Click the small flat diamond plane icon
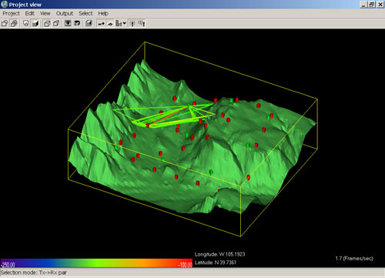Screen dimensions: 385x278 coord(110,24)
